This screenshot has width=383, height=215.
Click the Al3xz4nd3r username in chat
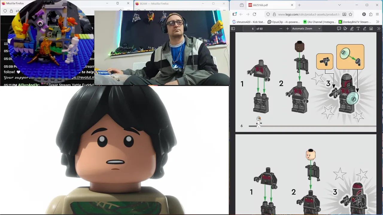coord(29,85)
